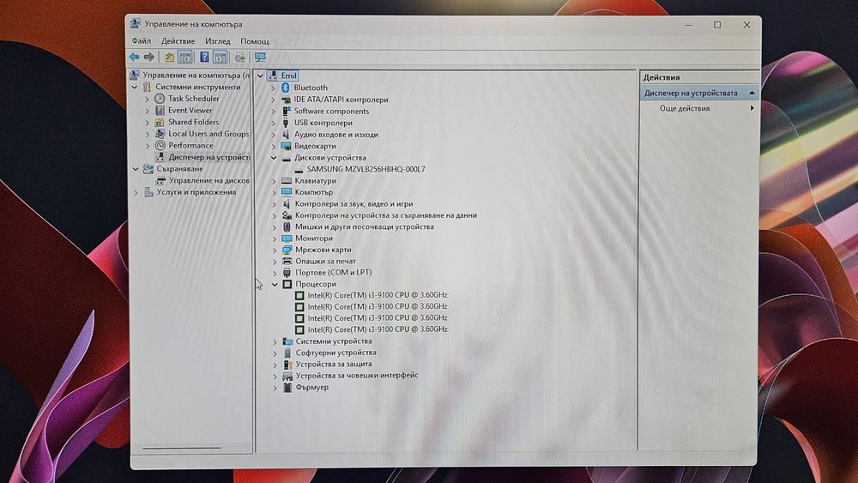Click the Scan for hardware changes monitor icon
858x483 pixels.
pyautogui.click(x=260, y=57)
